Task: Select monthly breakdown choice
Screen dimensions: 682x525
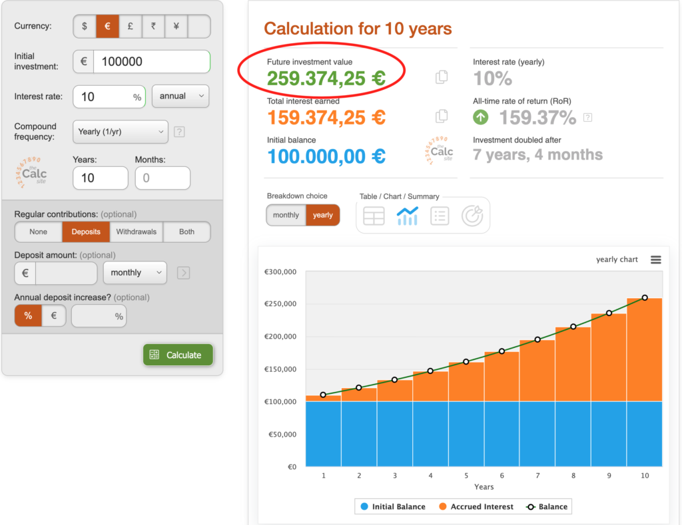Action: [x=286, y=215]
